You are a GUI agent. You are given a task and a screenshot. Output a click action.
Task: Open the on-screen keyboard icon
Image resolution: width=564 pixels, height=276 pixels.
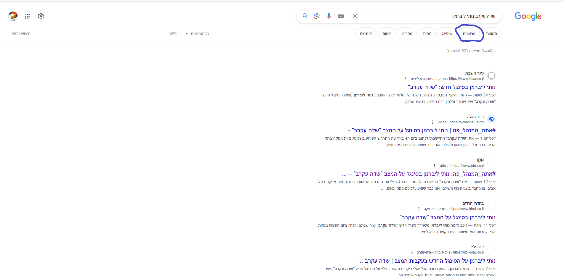point(341,16)
